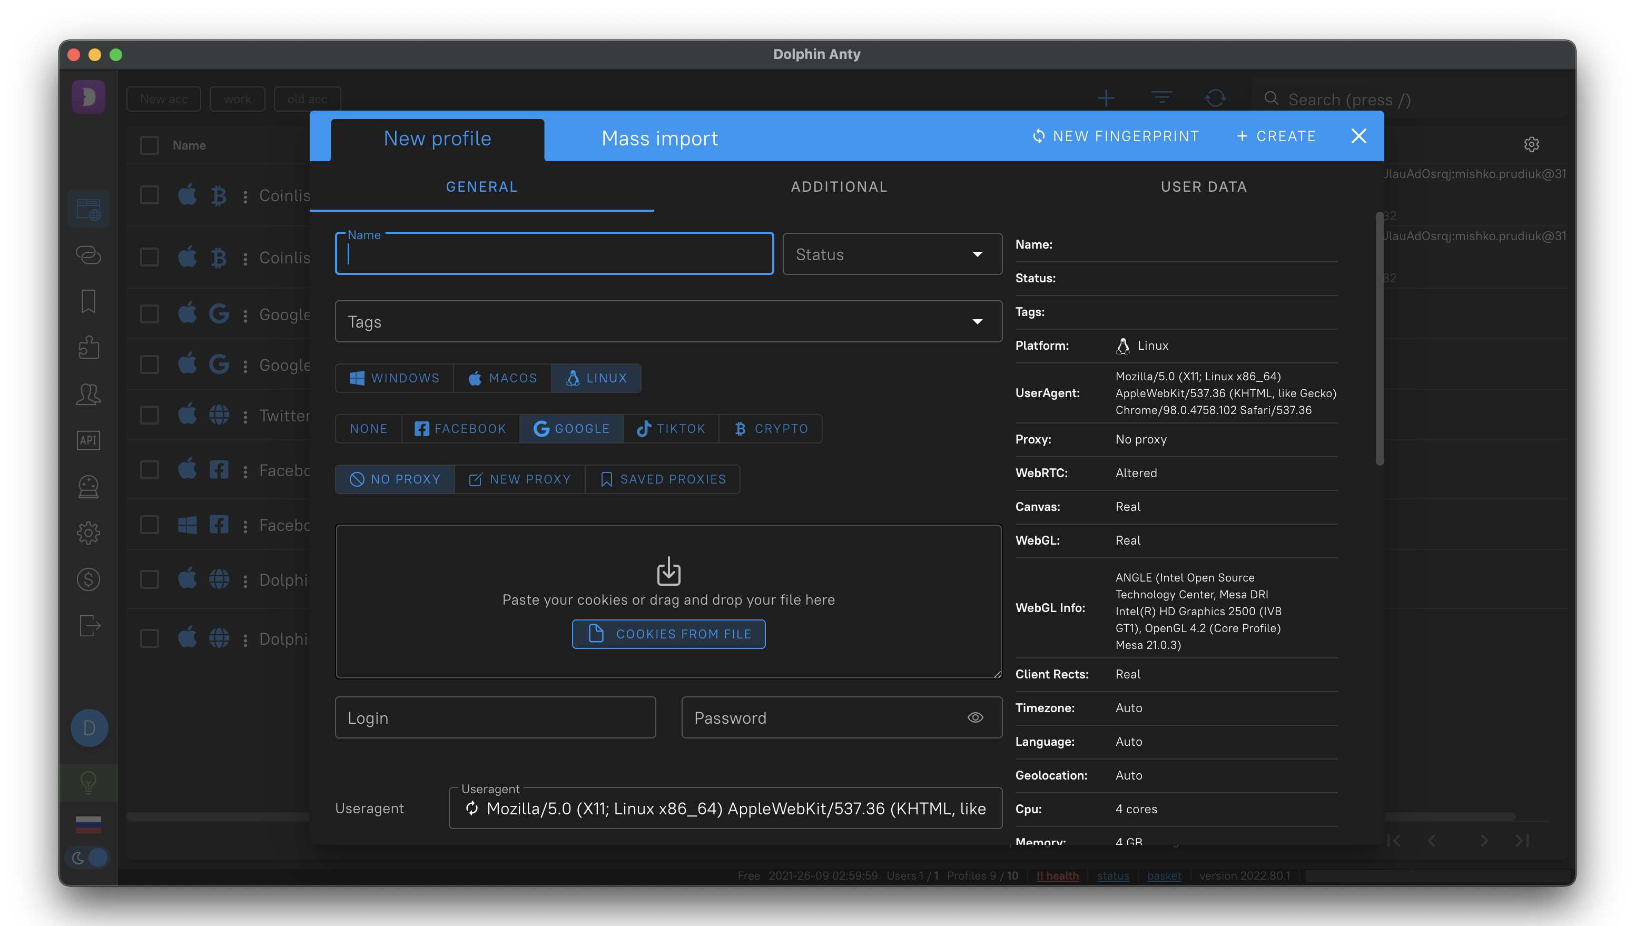
Task: Click the New Fingerprint button
Action: 1116,136
